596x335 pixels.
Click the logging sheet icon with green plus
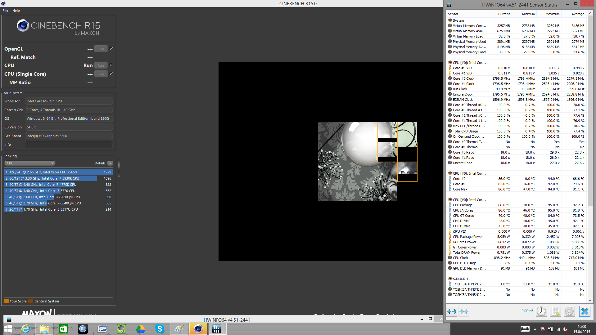555,311
